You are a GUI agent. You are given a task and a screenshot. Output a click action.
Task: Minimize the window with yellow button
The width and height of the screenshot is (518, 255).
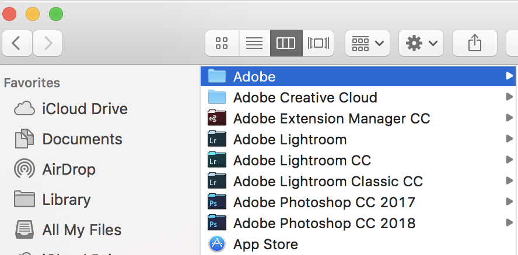(33, 14)
